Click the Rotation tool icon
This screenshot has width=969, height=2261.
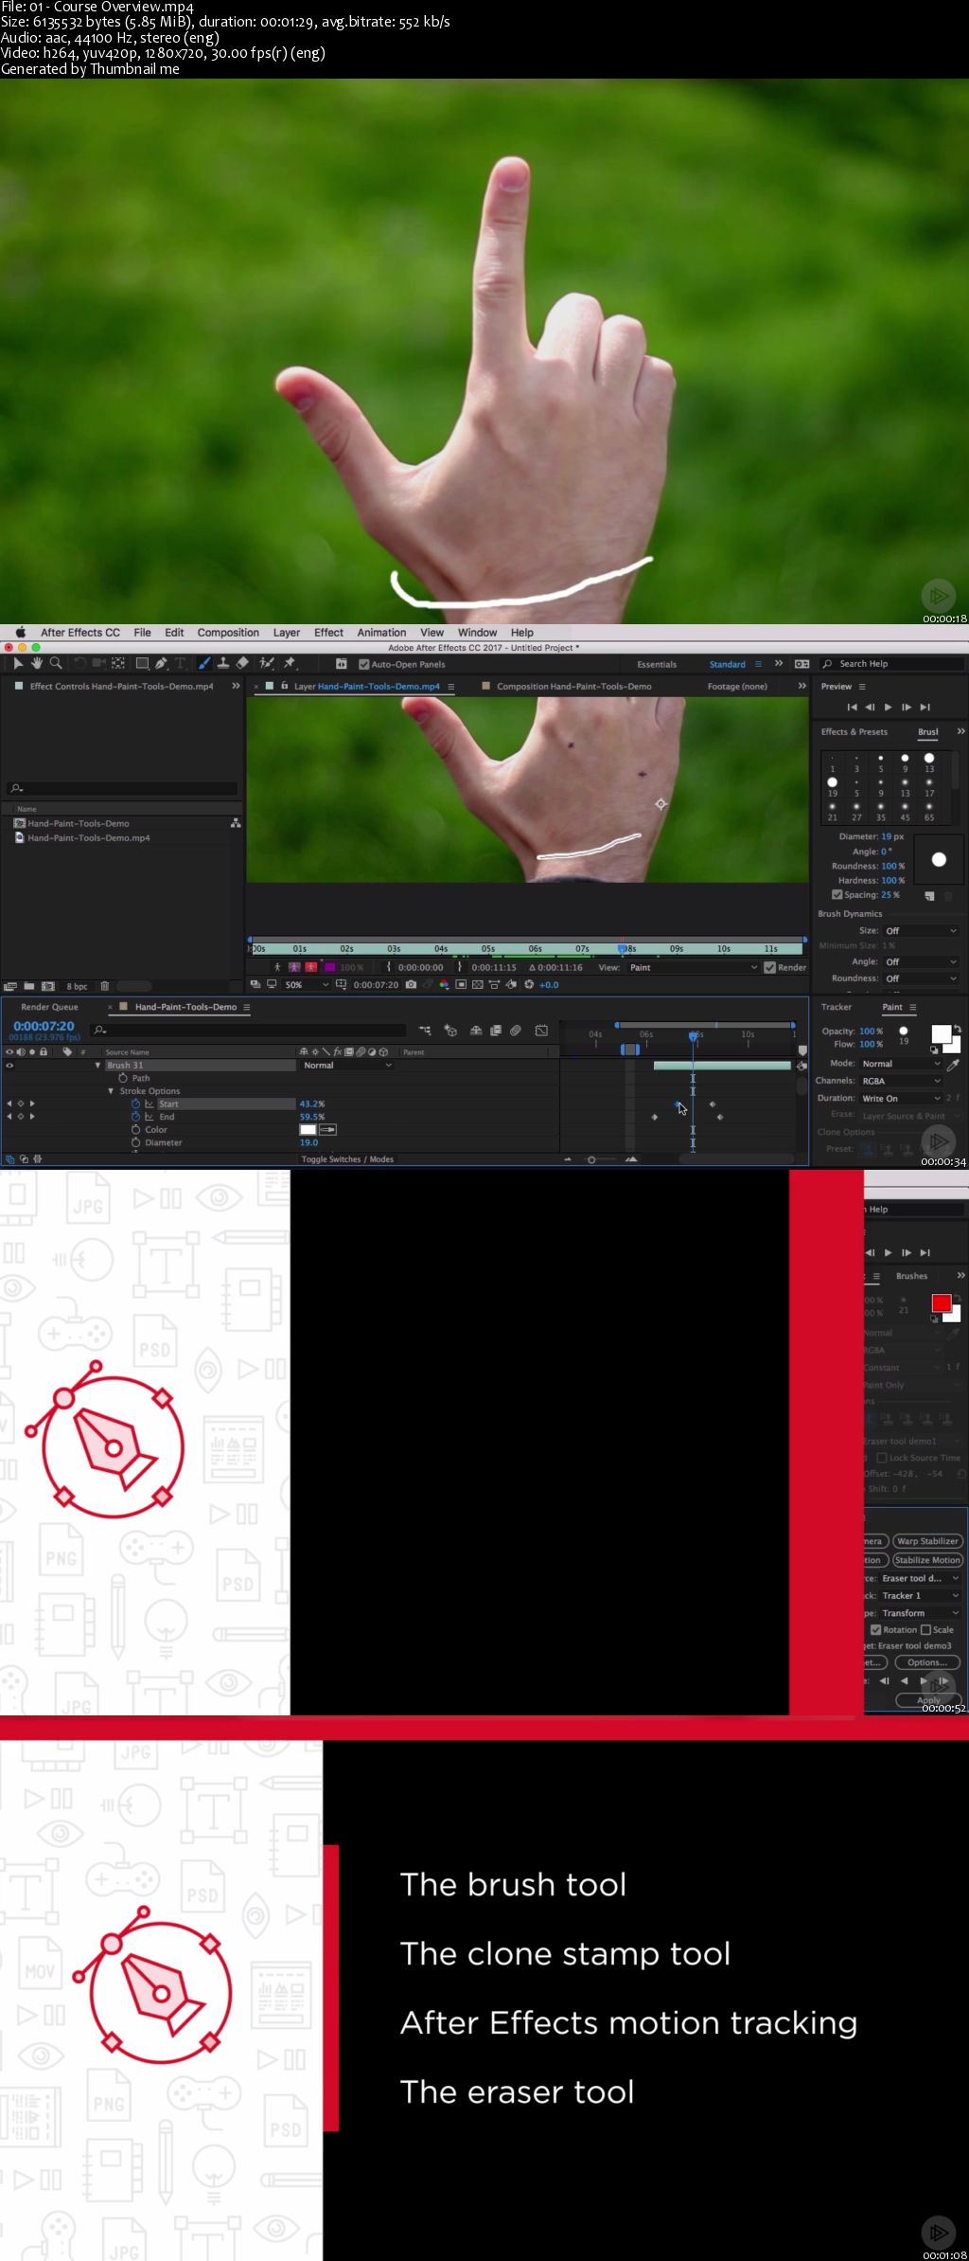[x=79, y=663]
